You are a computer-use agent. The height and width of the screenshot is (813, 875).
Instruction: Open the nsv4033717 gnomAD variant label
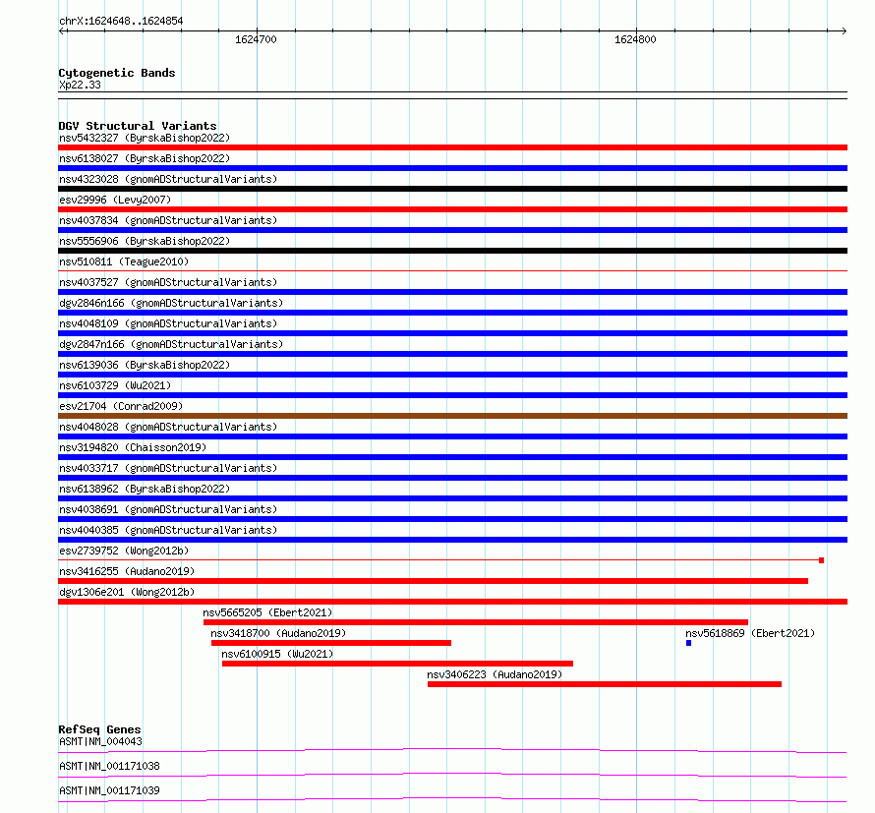[x=168, y=468]
